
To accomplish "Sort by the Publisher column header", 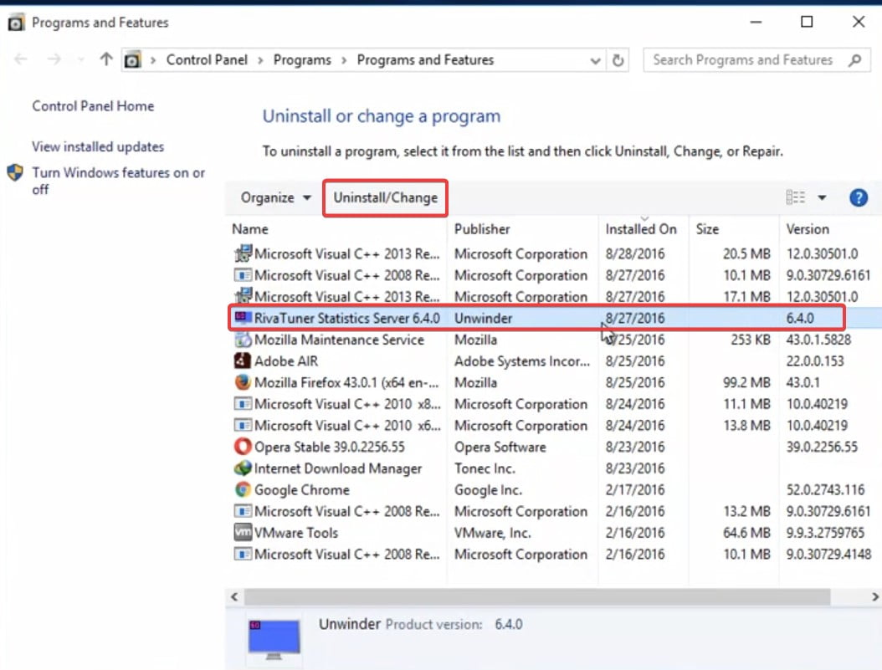I will pos(482,229).
